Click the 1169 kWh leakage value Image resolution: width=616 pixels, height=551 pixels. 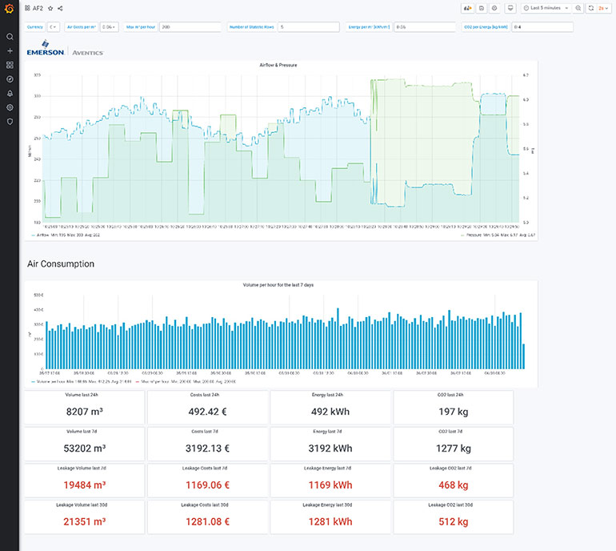click(330, 485)
